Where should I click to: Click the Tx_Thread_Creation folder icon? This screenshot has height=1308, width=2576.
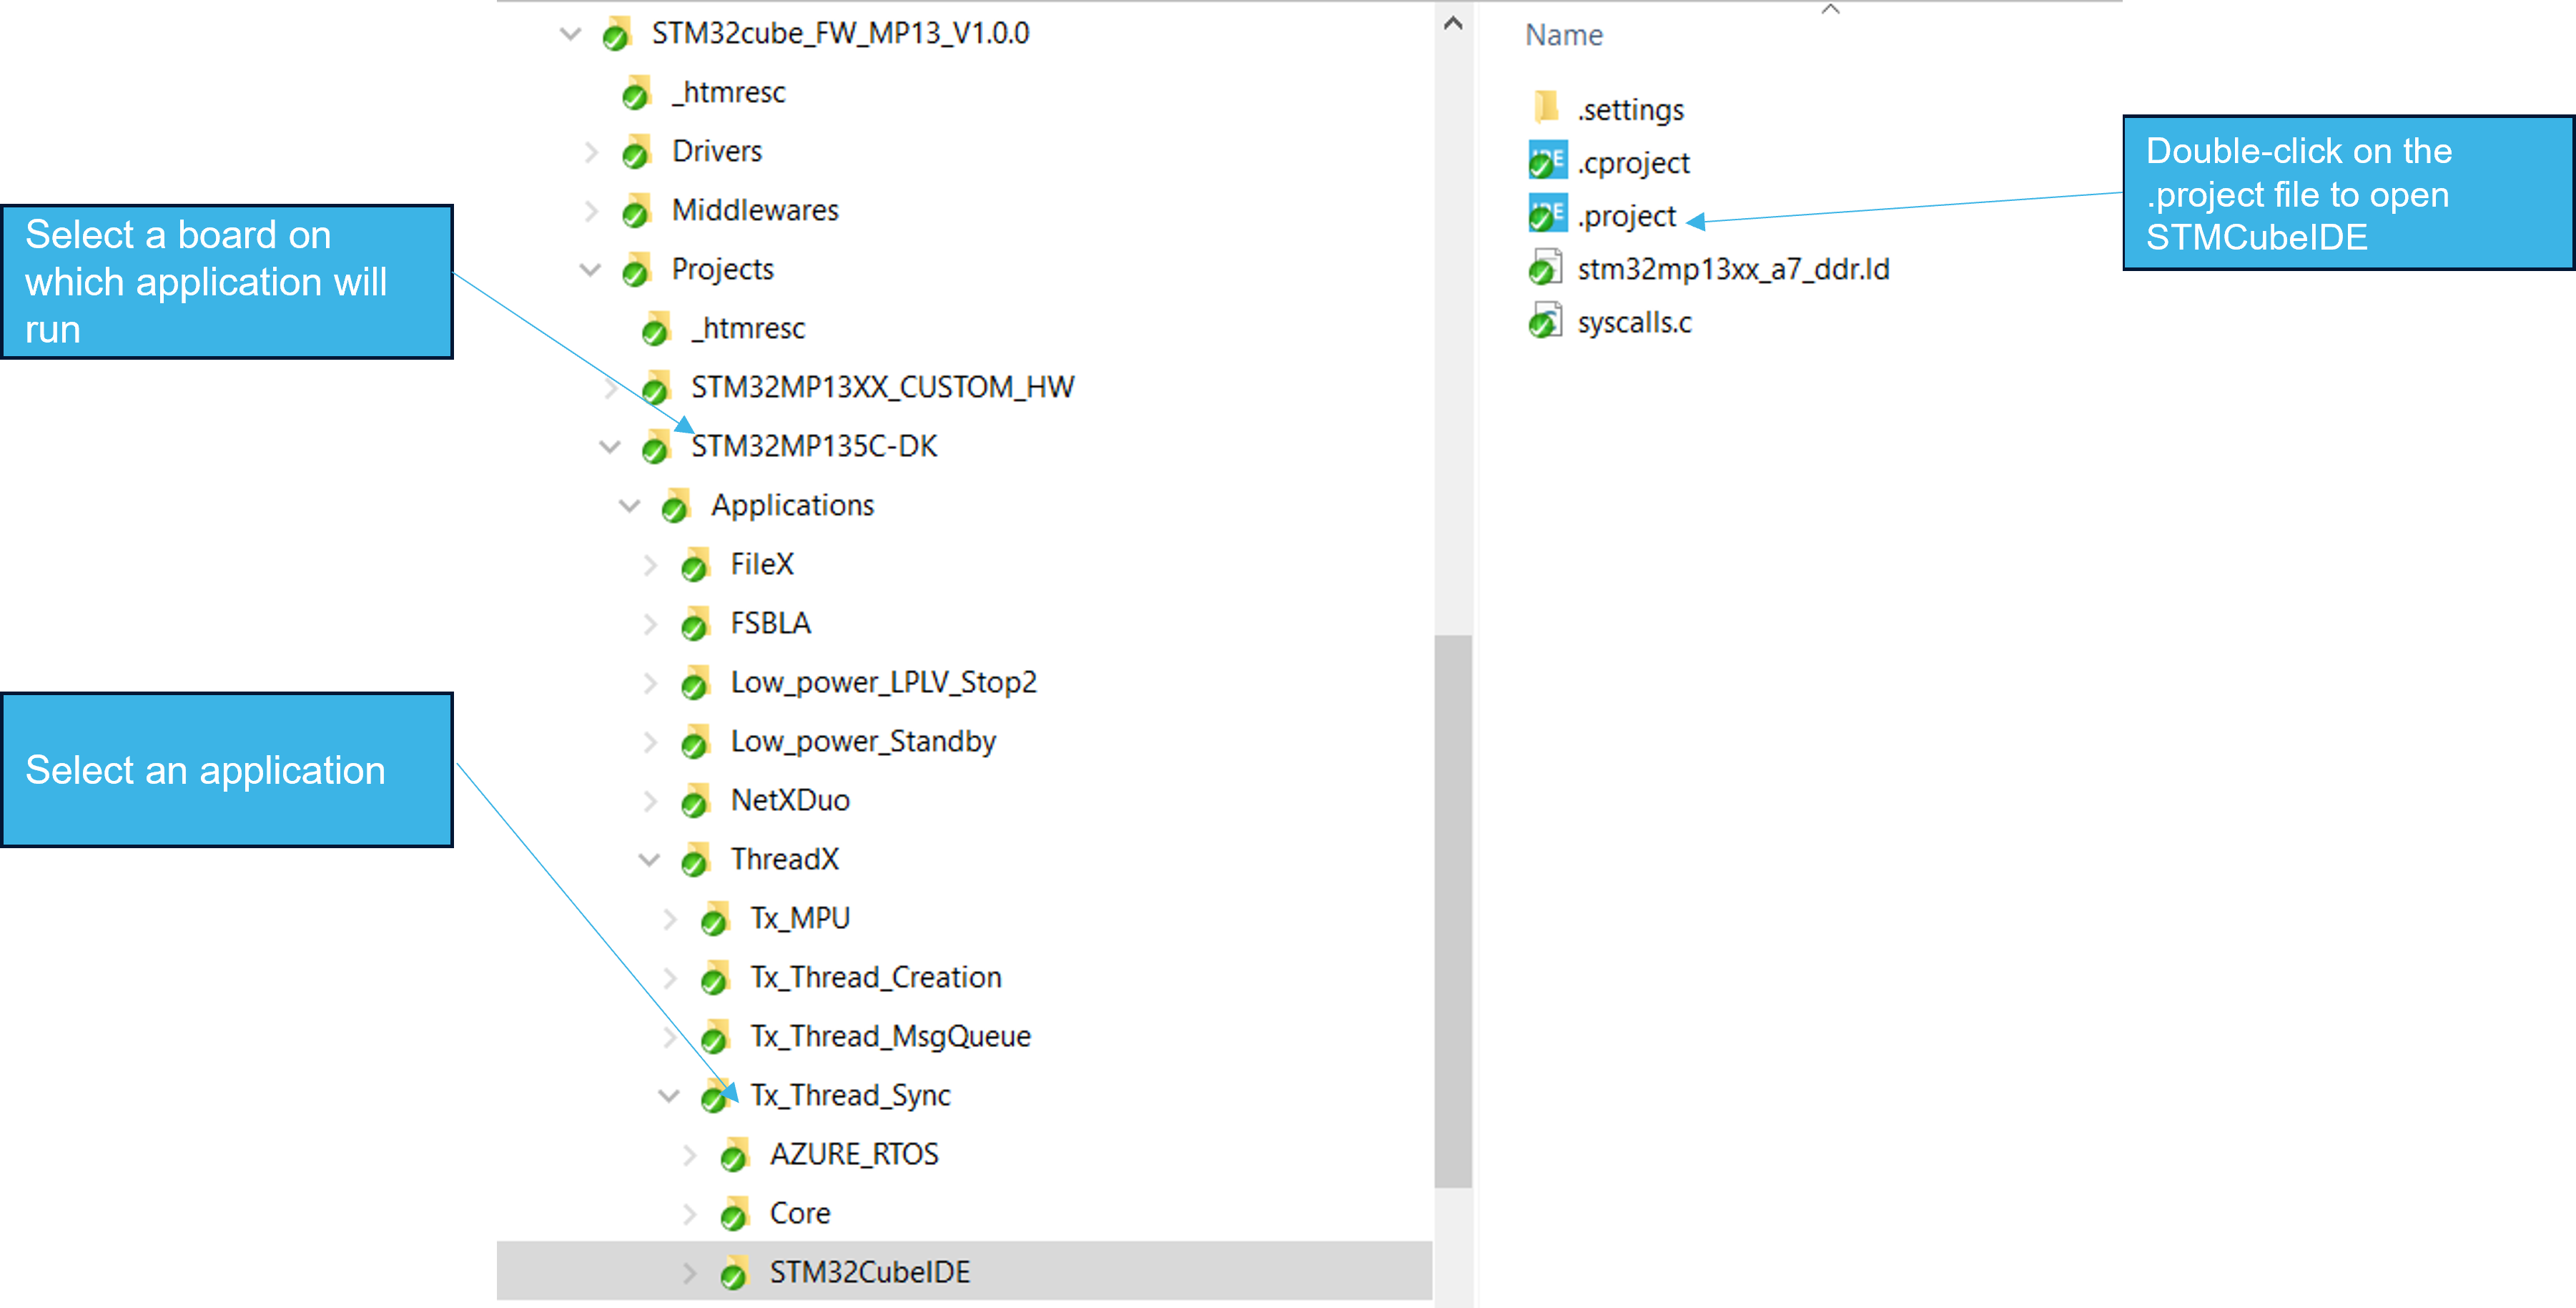pos(715,978)
